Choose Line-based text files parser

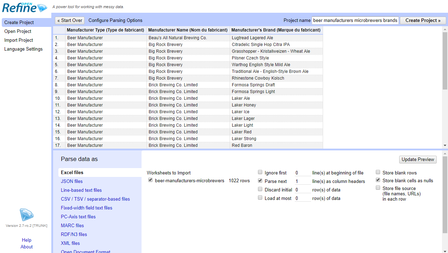click(81, 190)
